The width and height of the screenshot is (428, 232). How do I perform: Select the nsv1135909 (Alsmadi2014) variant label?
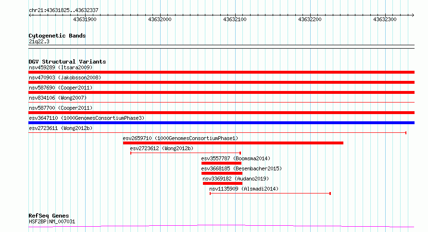tap(244, 189)
